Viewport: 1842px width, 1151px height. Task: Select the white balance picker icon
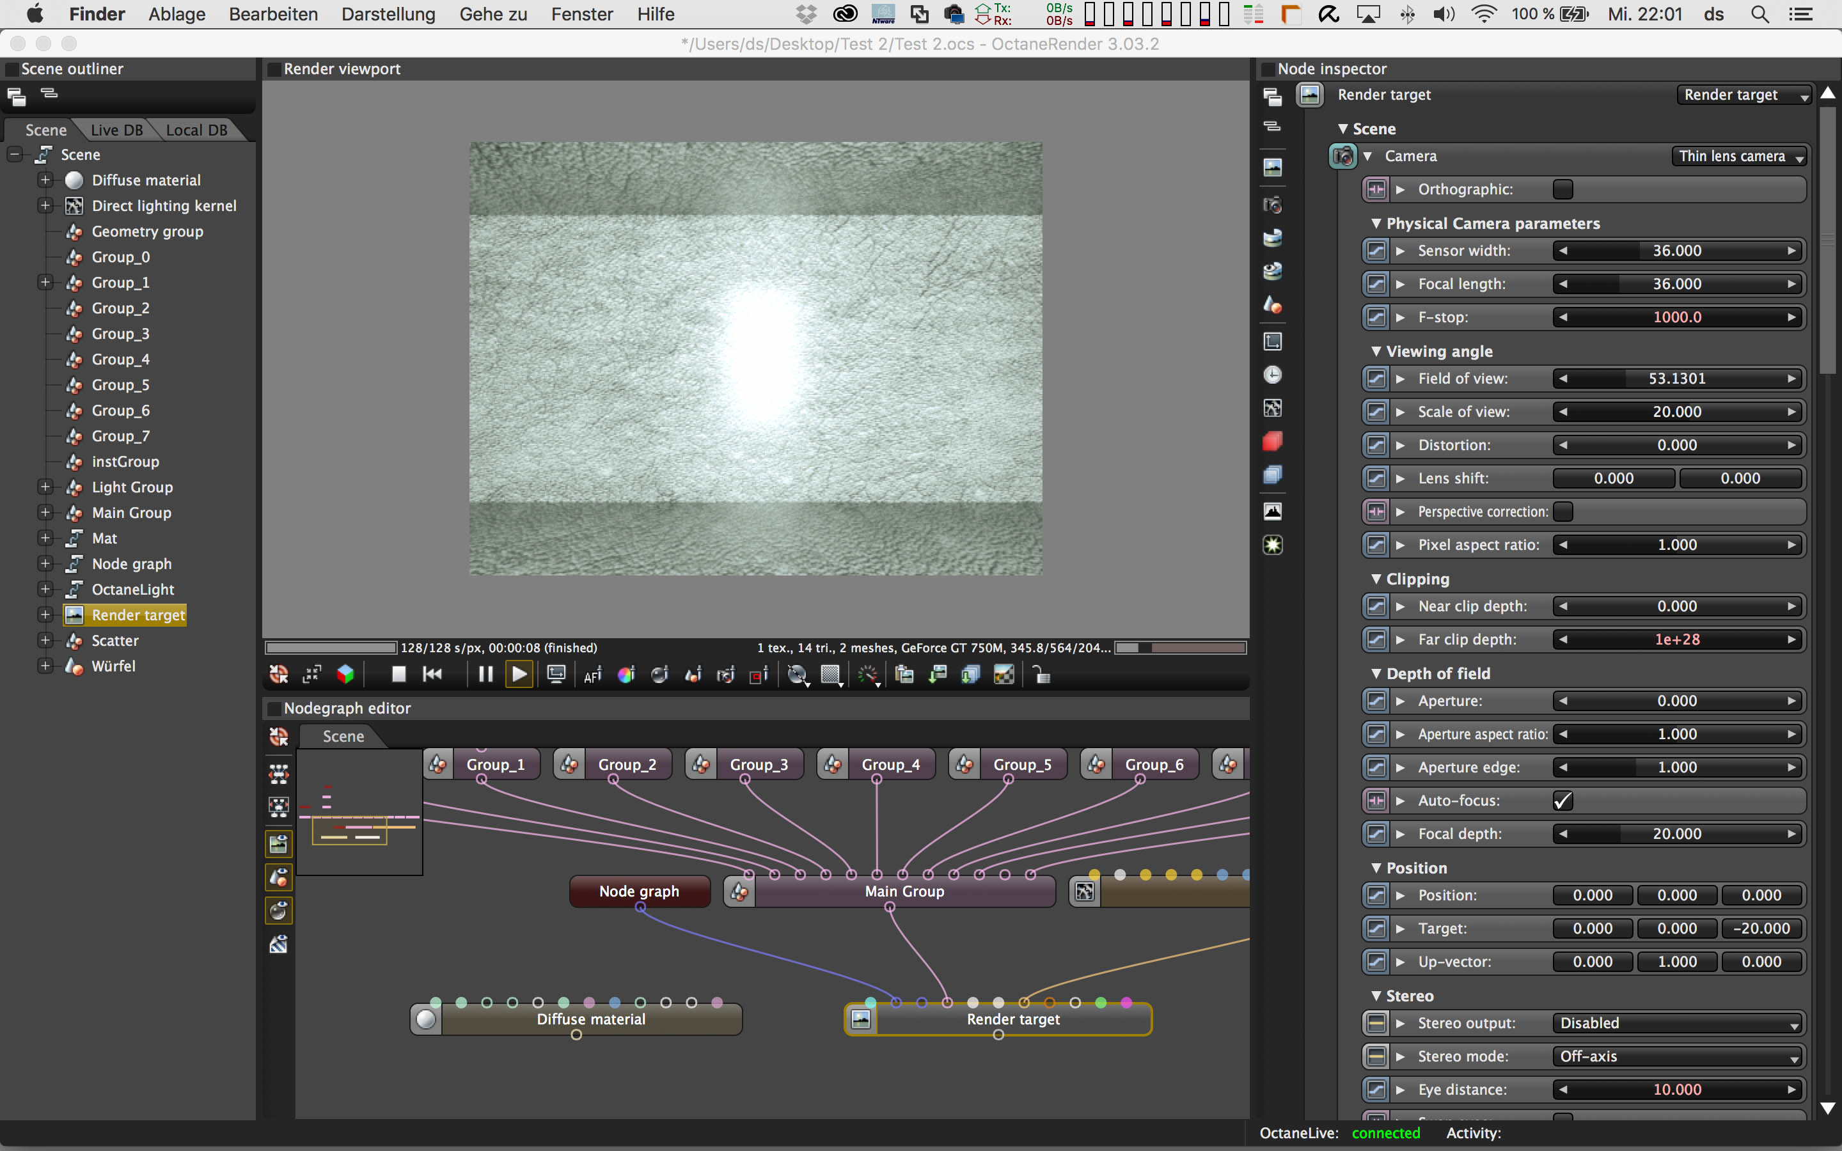(626, 675)
